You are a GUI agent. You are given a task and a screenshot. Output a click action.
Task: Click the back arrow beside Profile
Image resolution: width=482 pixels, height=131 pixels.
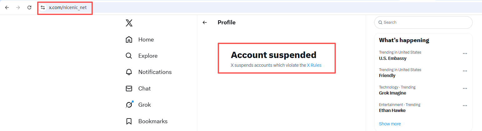point(205,22)
